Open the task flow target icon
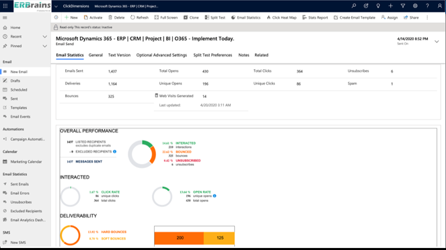446x250 pixels. coord(366,5)
